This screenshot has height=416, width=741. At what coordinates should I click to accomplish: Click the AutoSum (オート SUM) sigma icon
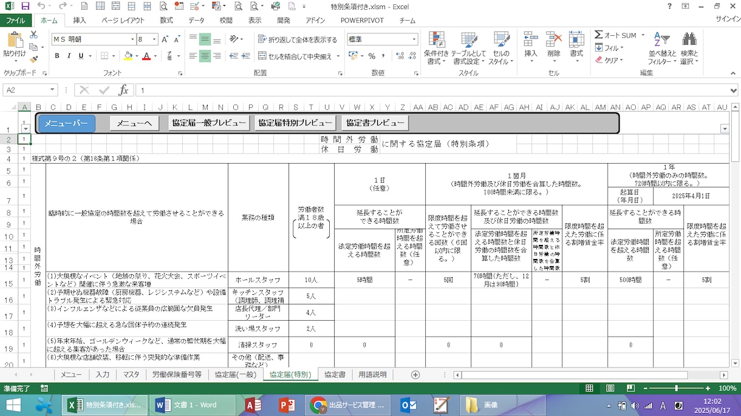point(599,35)
